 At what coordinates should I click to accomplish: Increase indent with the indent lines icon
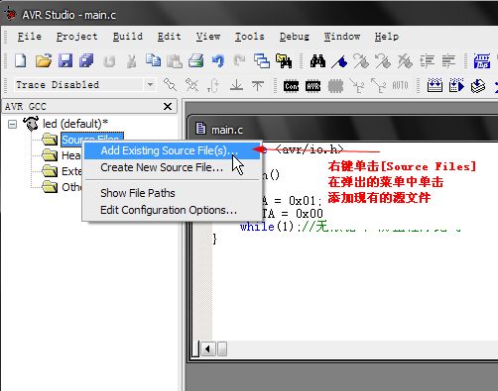427,61
